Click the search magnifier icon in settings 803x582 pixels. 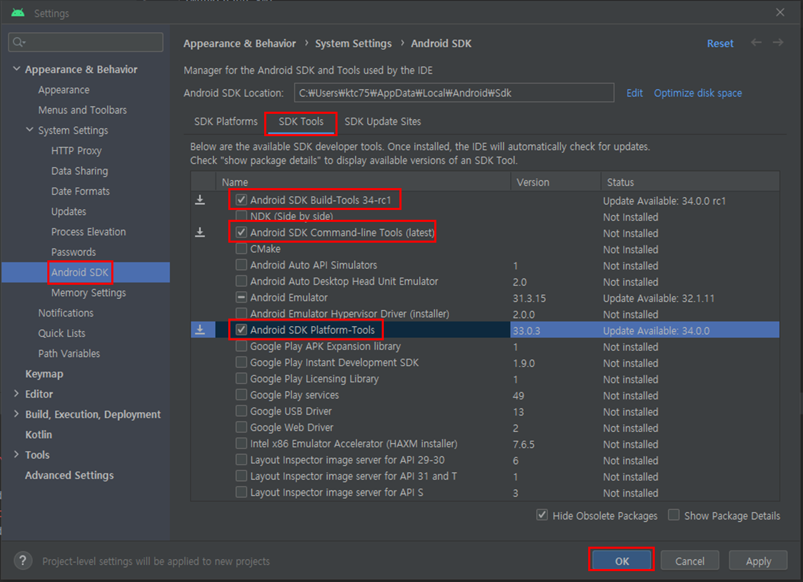(x=19, y=42)
